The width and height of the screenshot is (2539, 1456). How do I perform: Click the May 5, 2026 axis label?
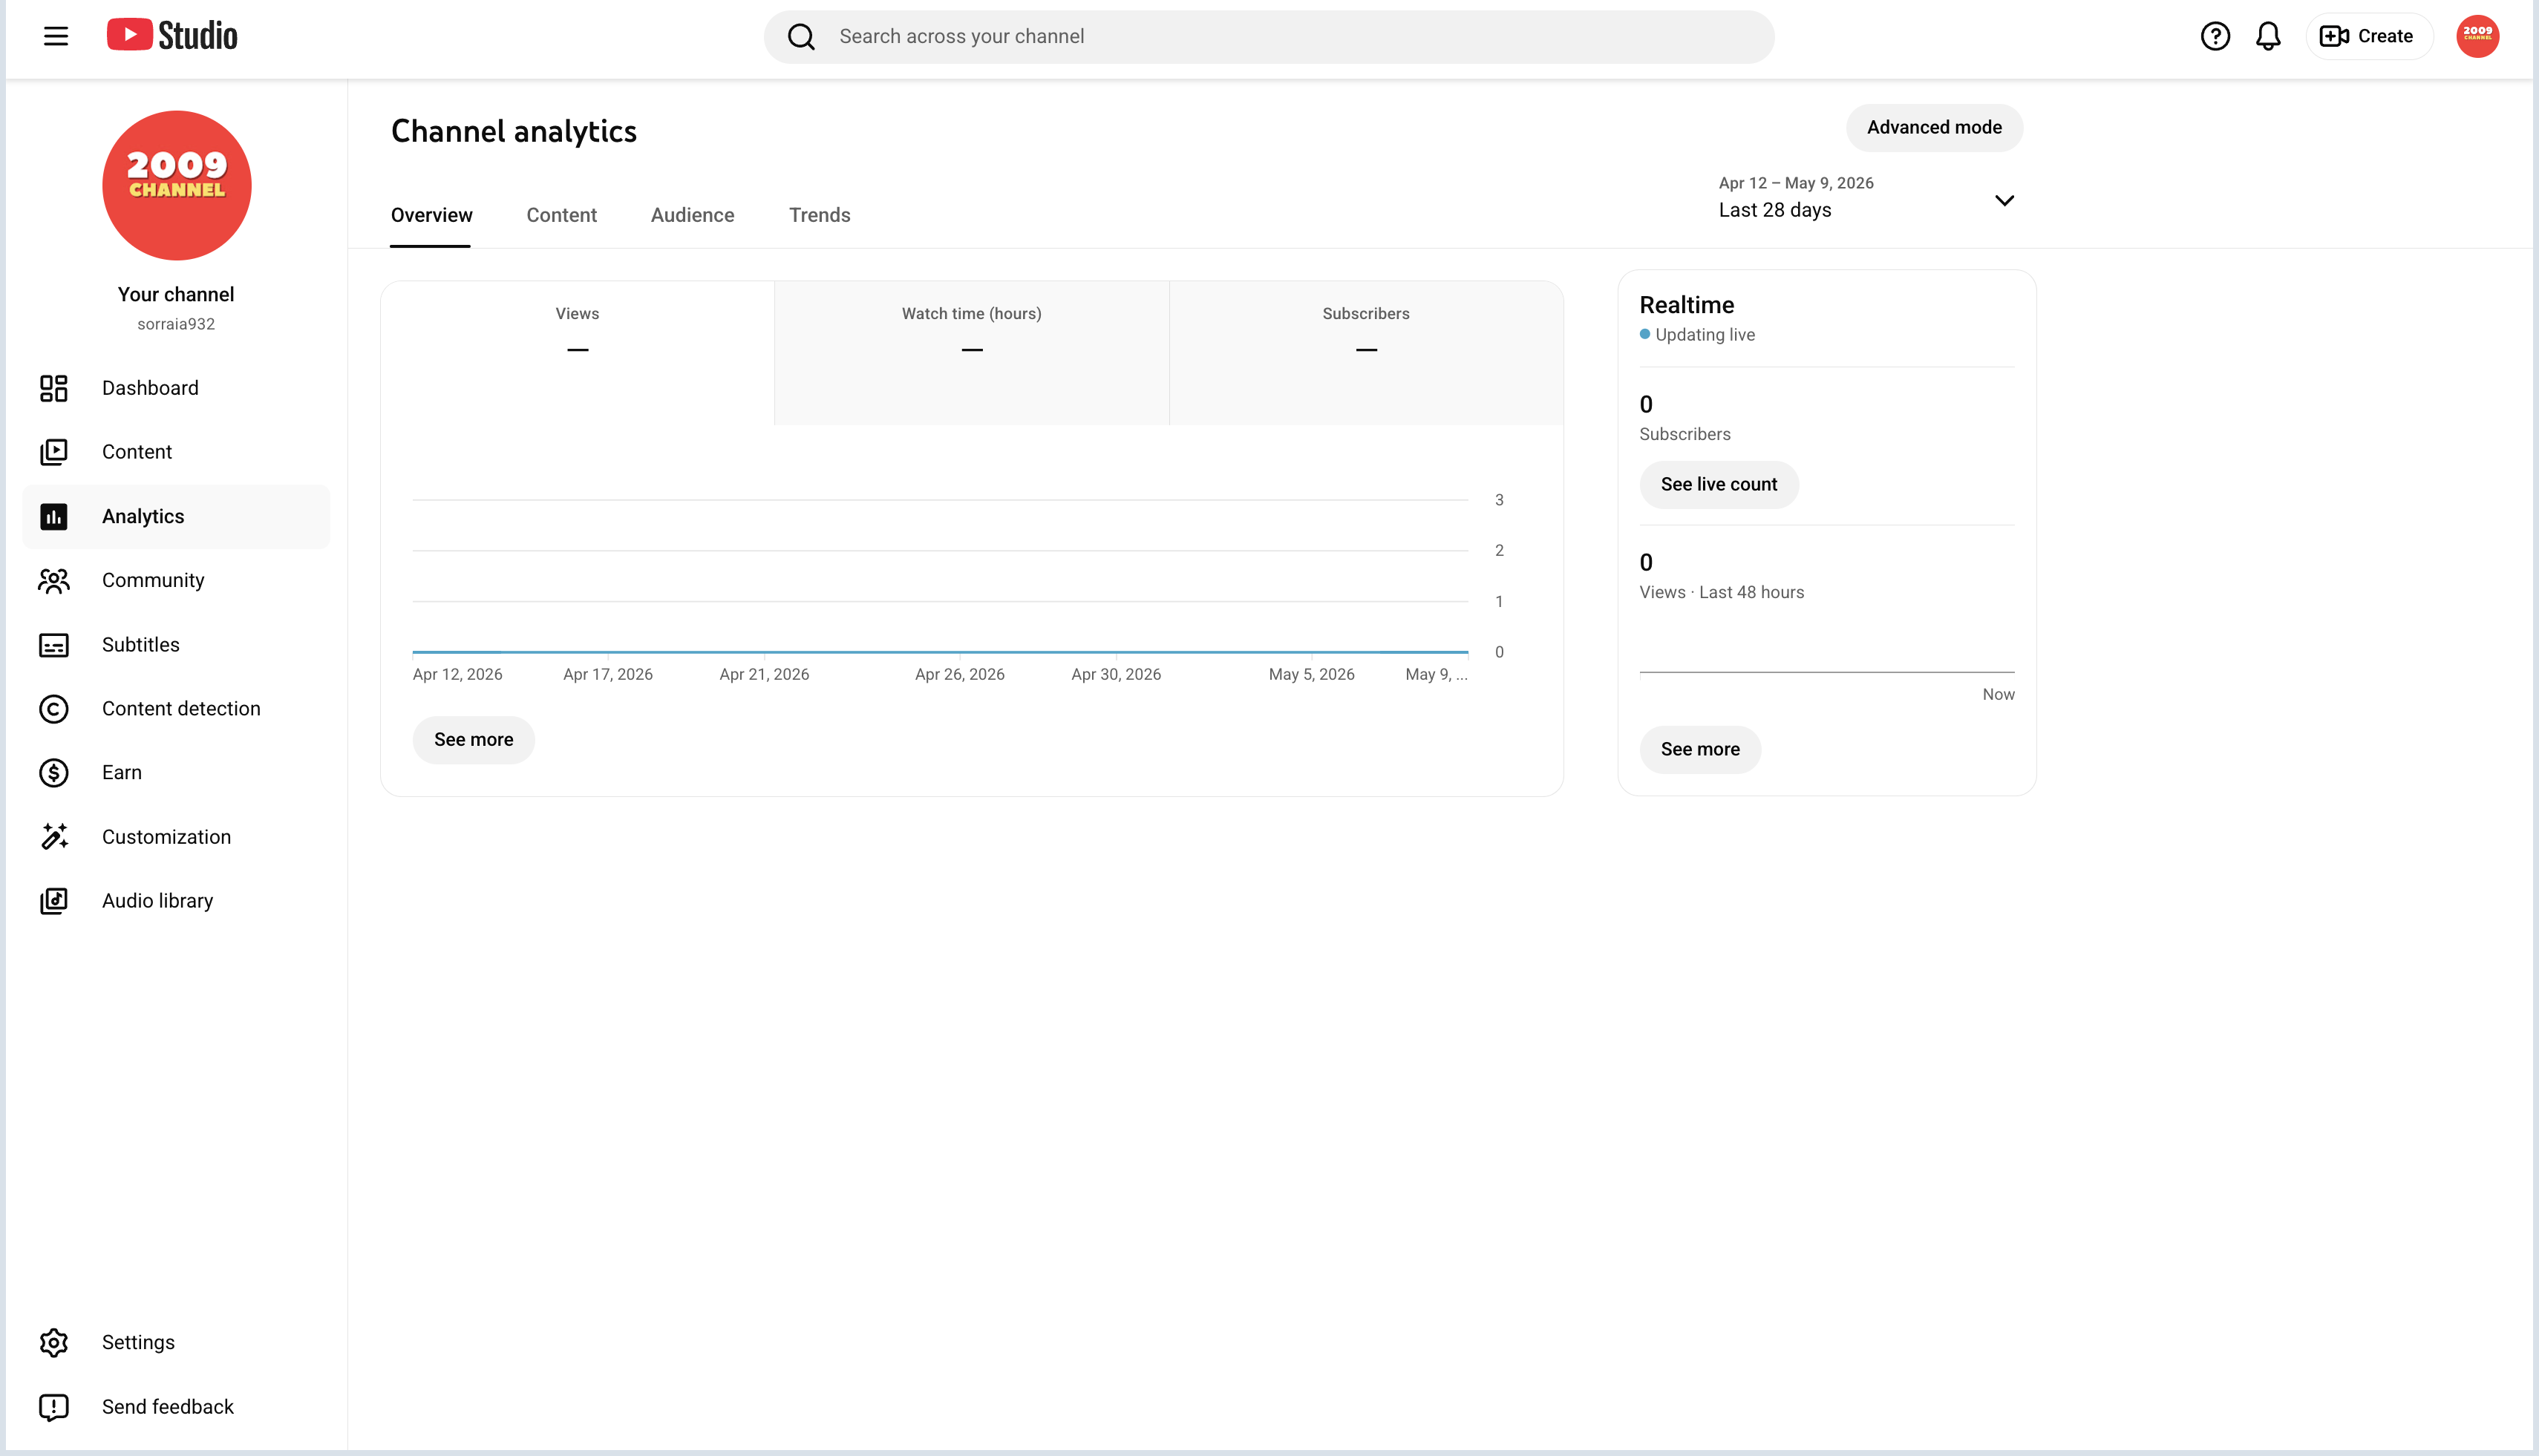coord(1312,674)
